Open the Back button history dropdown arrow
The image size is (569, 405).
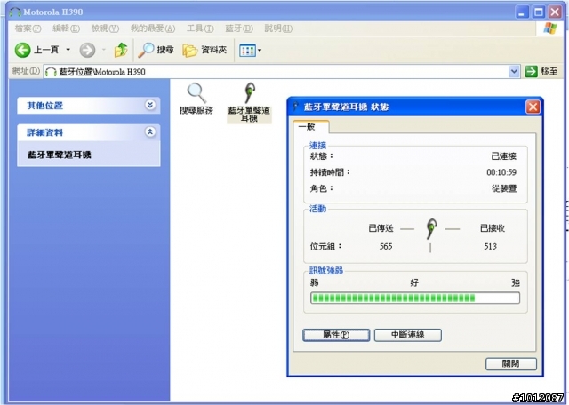(x=68, y=50)
